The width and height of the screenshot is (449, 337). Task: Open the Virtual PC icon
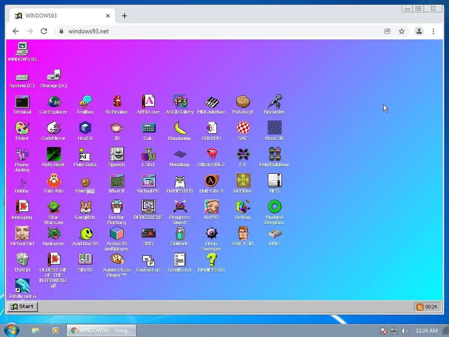point(148,181)
